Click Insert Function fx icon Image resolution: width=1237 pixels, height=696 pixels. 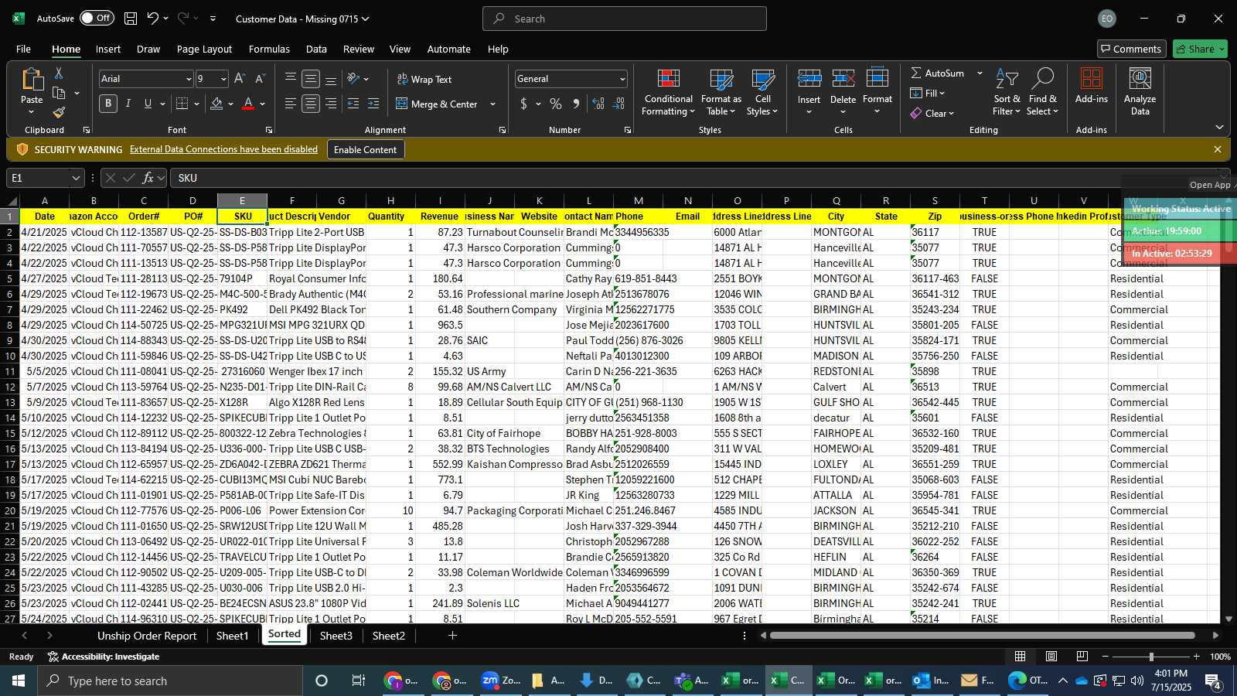[148, 178]
